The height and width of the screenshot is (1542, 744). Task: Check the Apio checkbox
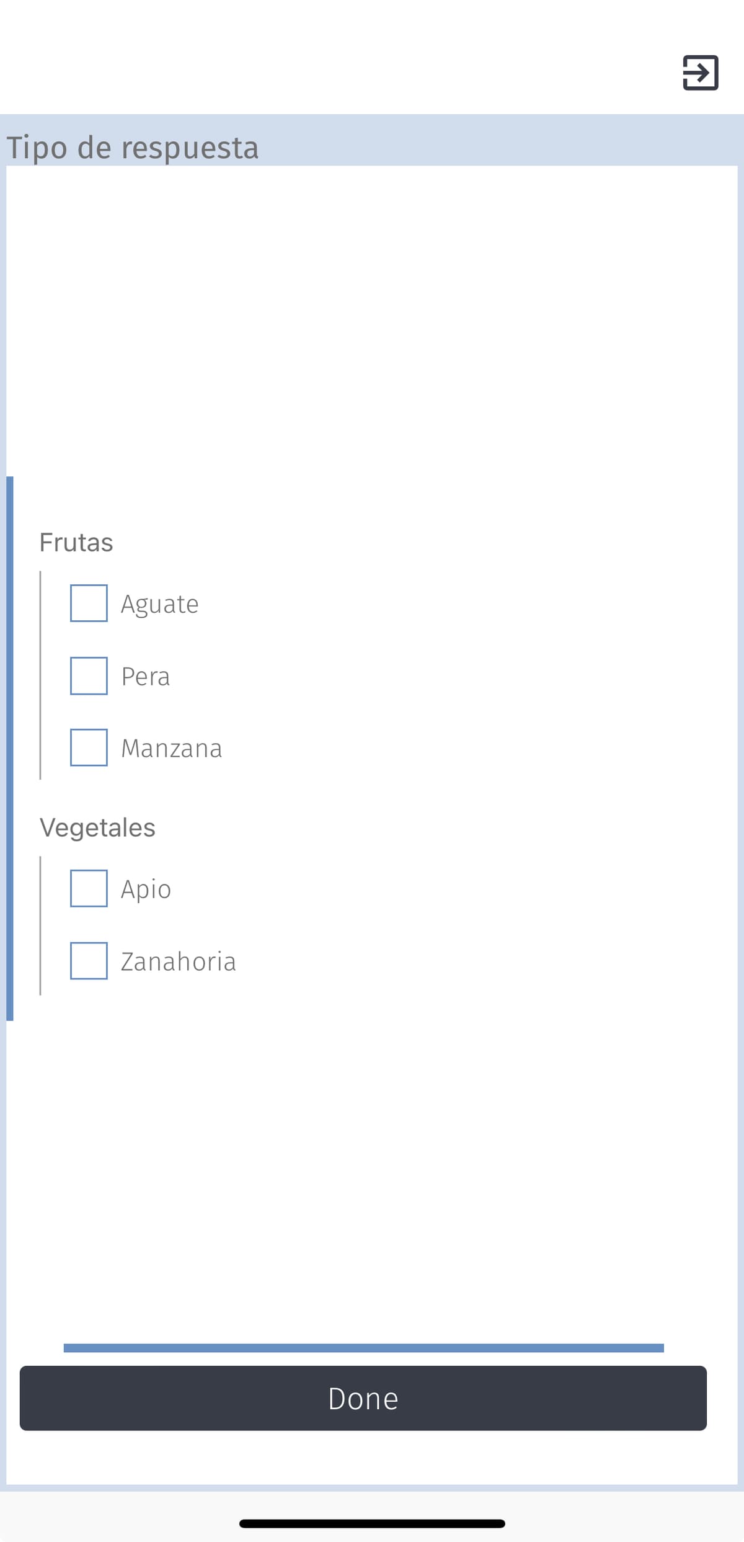pos(89,889)
